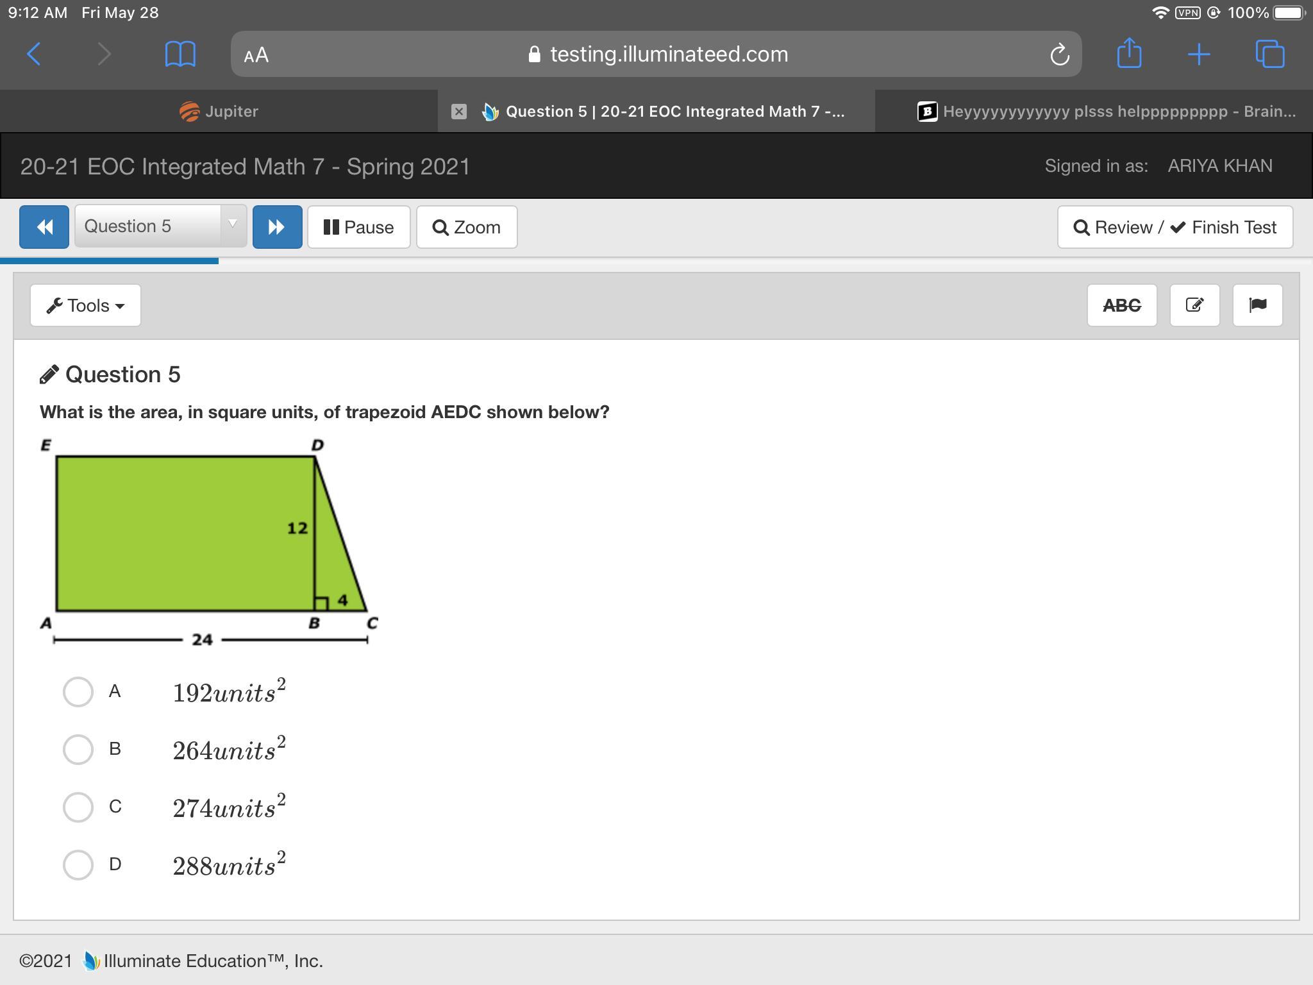Tap the AA reader text size menu
Viewport: 1313px width, 985px height.
point(256,55)
